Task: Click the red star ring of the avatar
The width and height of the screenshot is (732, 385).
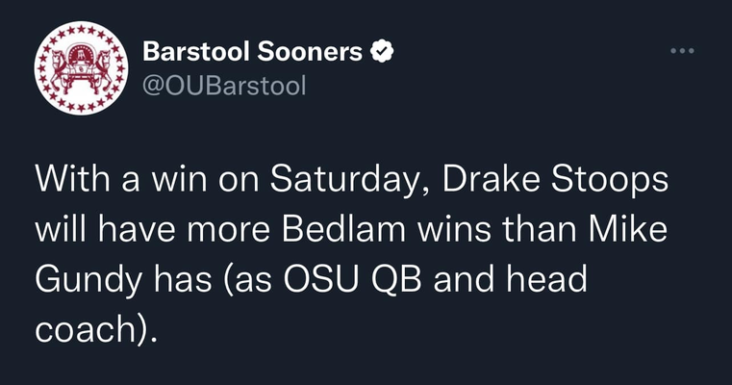Action: [81, 28]
